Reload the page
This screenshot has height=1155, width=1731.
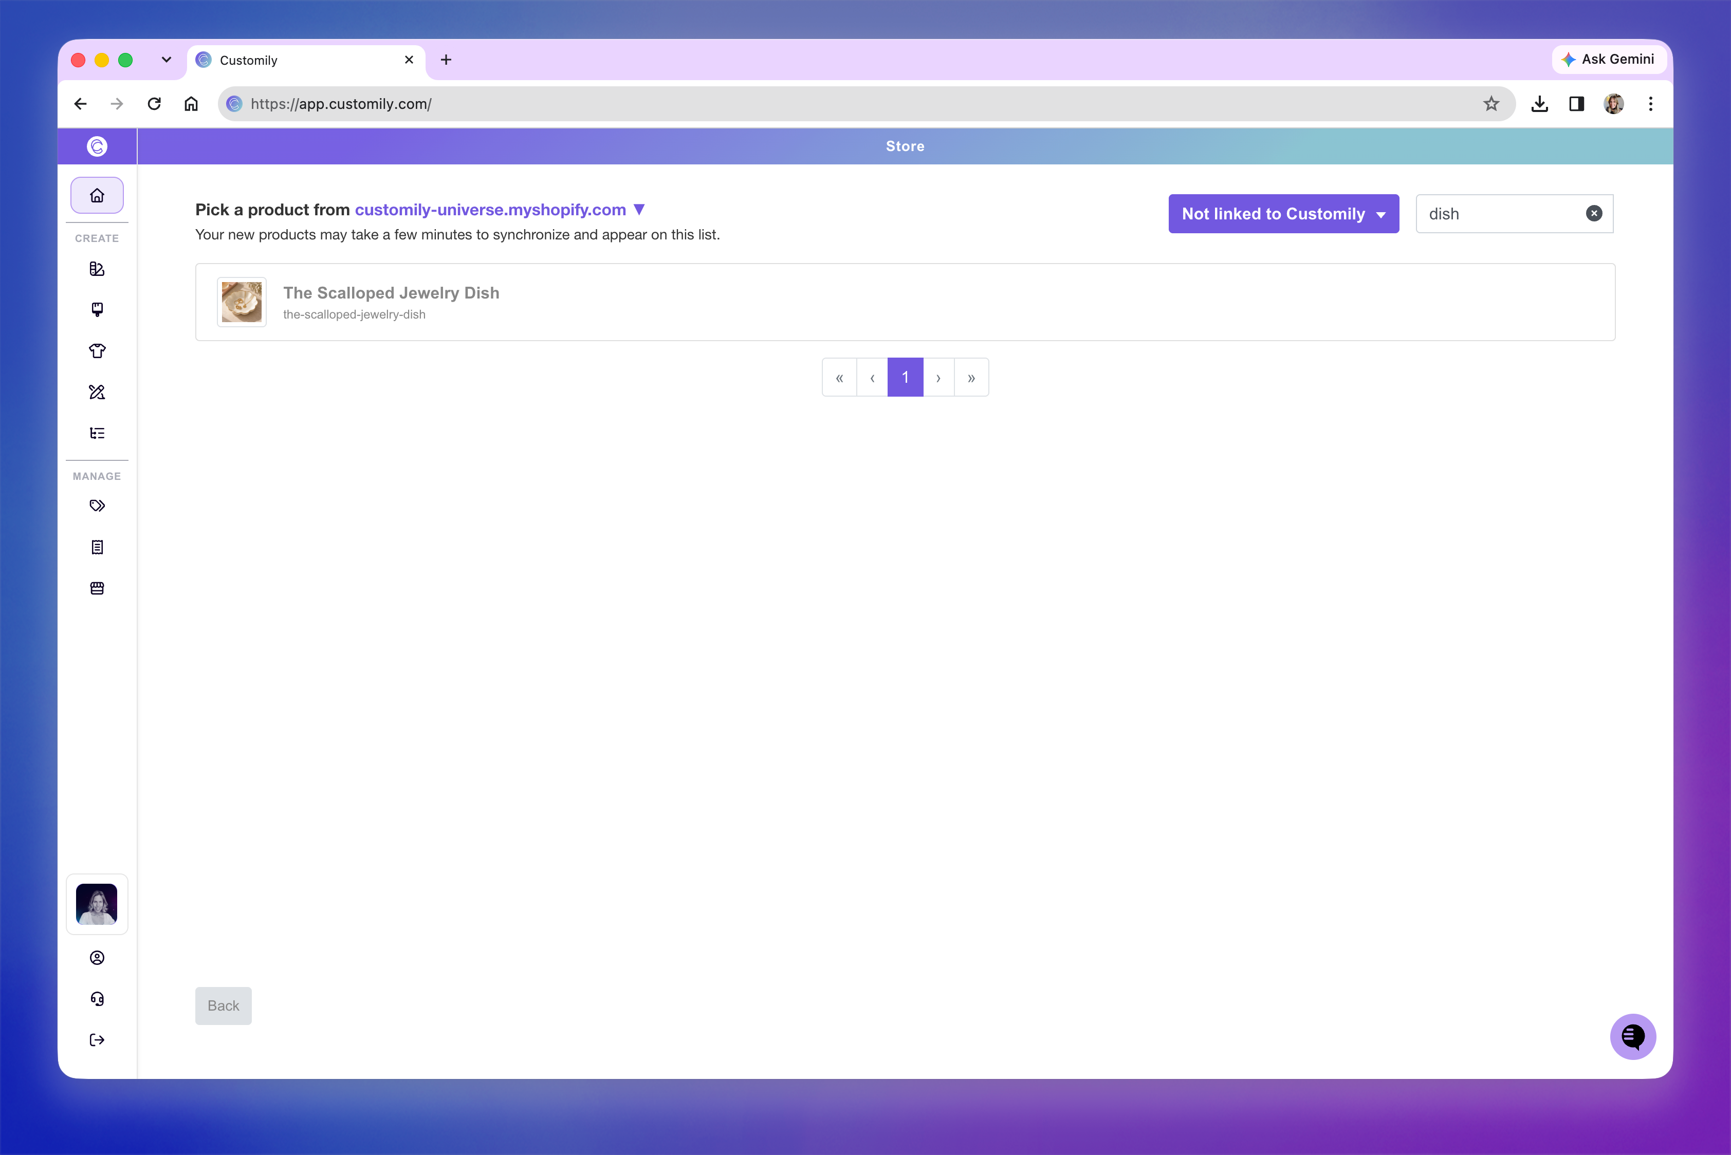(x=154, y=104)
